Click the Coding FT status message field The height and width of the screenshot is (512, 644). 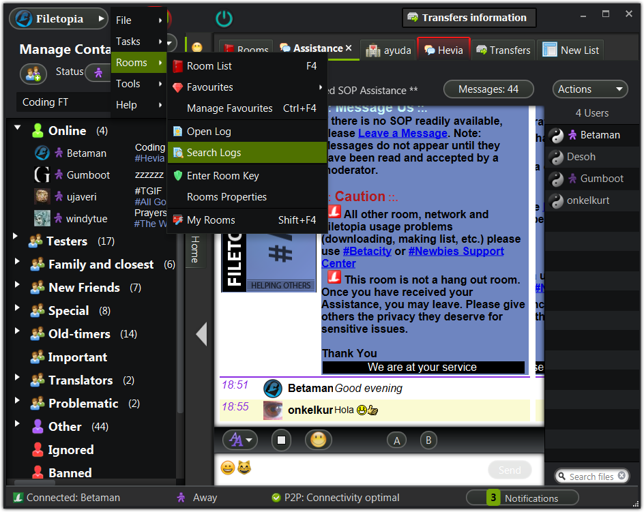click(63, 102)
